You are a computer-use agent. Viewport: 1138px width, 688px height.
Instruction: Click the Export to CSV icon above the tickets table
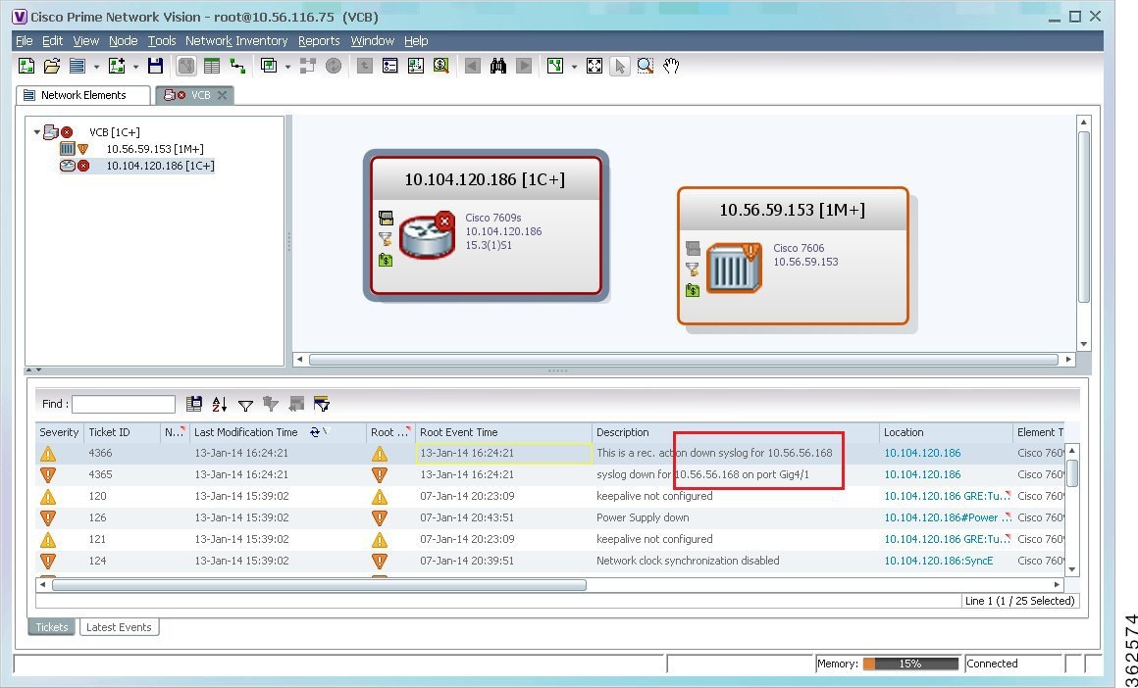[194, 404]
